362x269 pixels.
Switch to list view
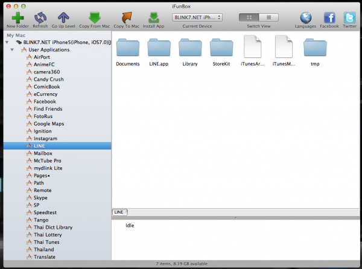coord(268,17)
